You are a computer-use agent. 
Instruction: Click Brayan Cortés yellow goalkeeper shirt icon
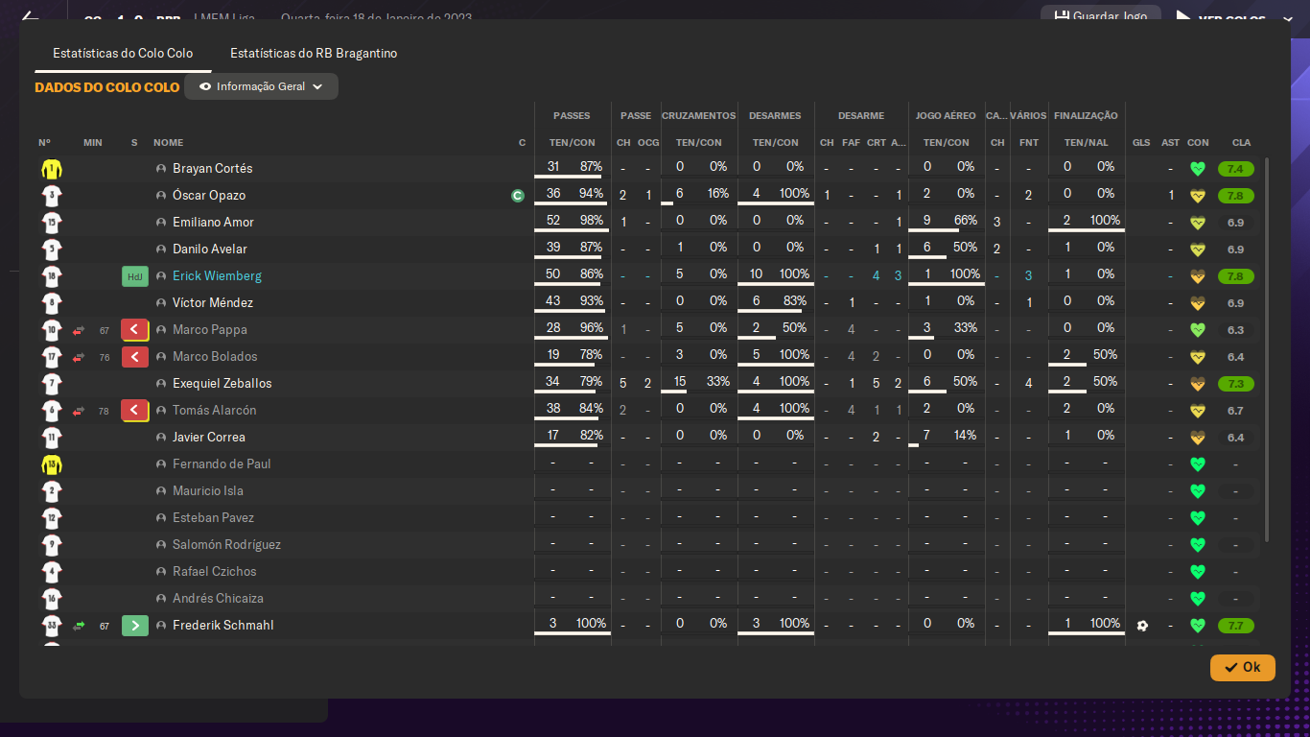click(x=51, y=169)
